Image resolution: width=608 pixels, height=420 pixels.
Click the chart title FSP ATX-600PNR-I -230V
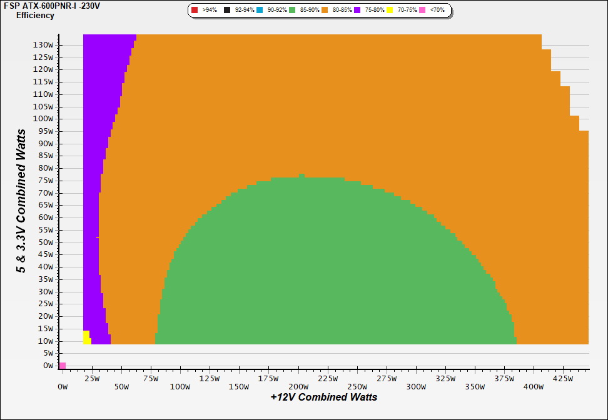pos(52,6)
